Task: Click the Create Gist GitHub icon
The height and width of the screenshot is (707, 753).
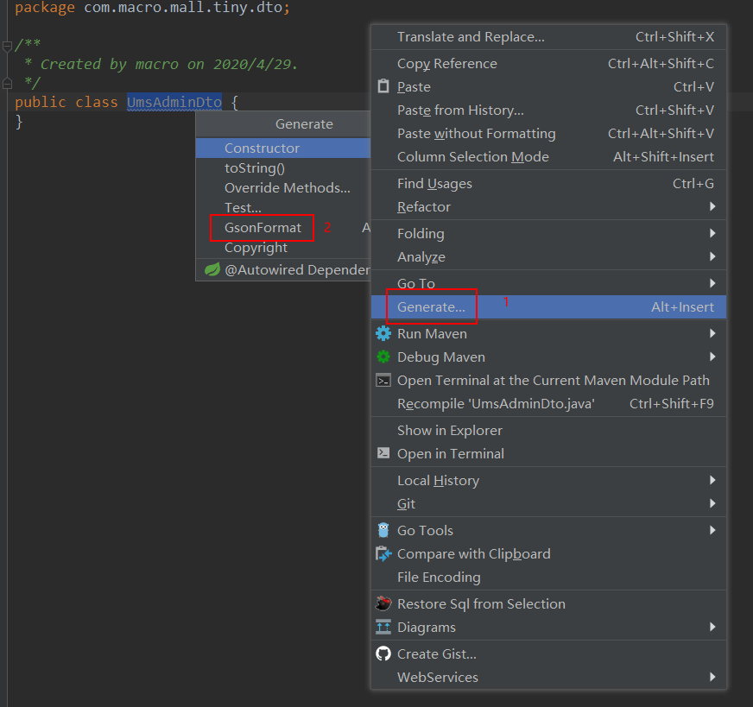Action: [x=383, y=654]
